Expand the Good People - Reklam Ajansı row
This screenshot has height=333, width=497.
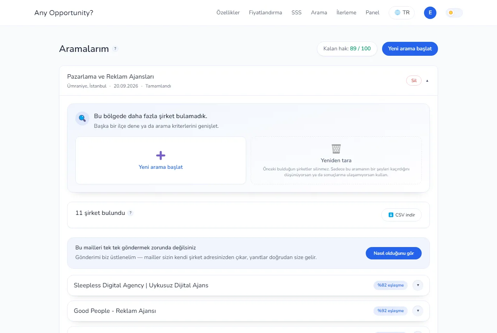point(418,311)
